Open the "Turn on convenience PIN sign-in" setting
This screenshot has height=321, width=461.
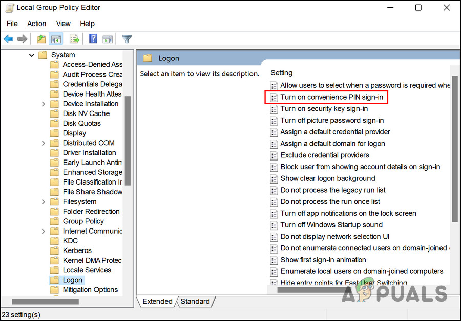pos(331,97)
